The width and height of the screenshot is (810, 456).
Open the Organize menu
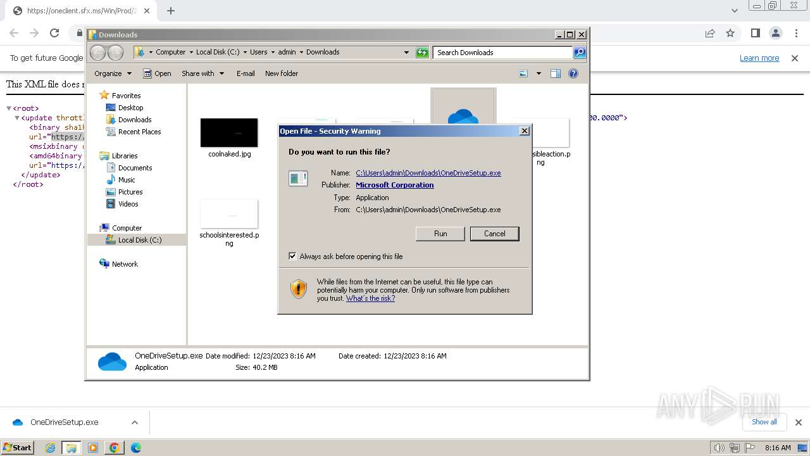tap(113, 73)
